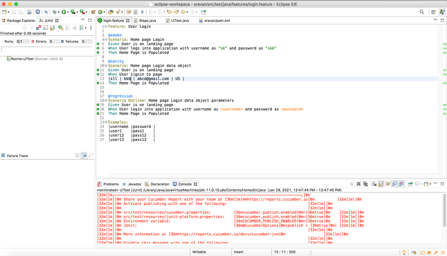
Task: Open JUnit view menu (three dots)
Action: [91, 28]
